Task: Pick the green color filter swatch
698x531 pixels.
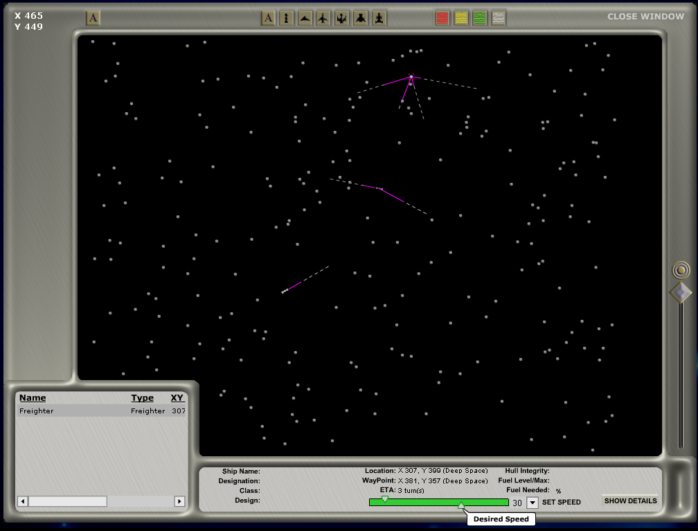Action: pos(480,18)
